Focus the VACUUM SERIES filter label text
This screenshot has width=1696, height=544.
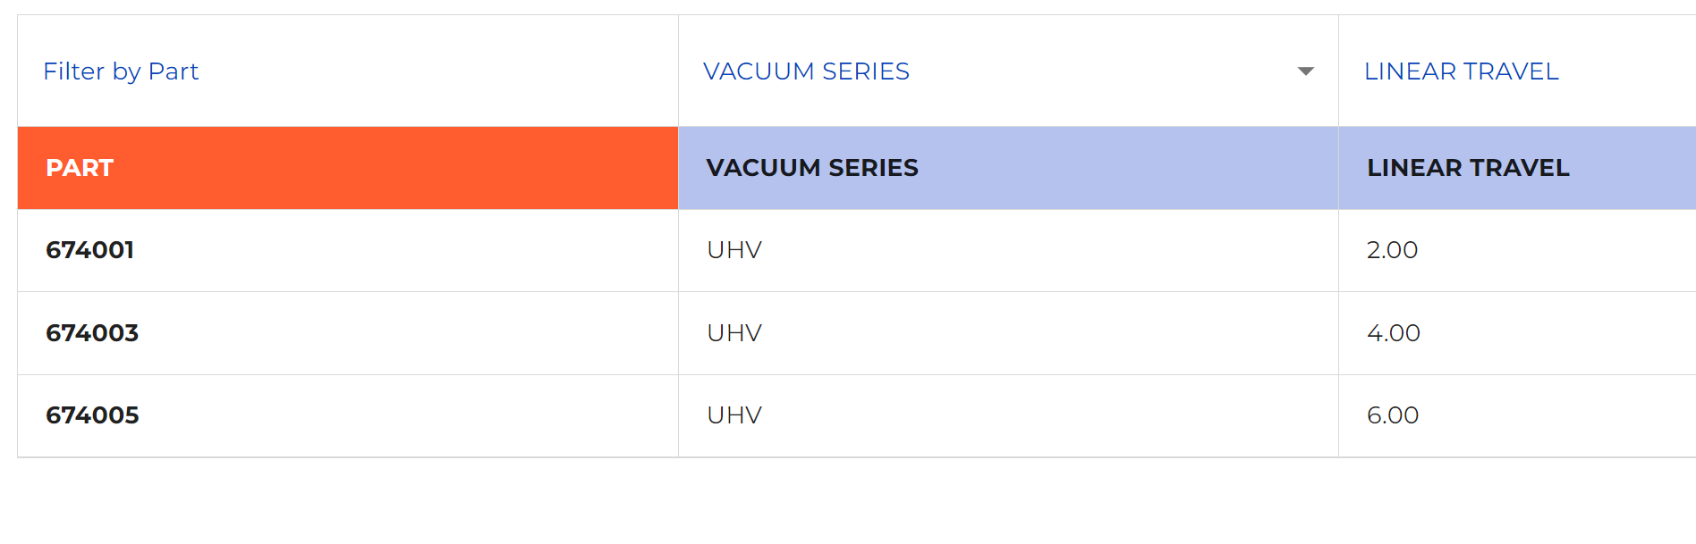click(x=806, y=71)
